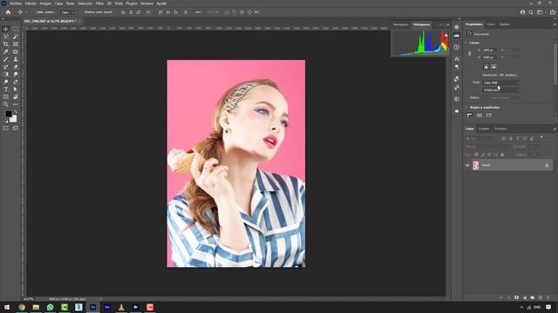Viewport: 558px width, 313px height.
Task: Enable Mostrar contr. transf. checkbox
Action: [81, 12]
